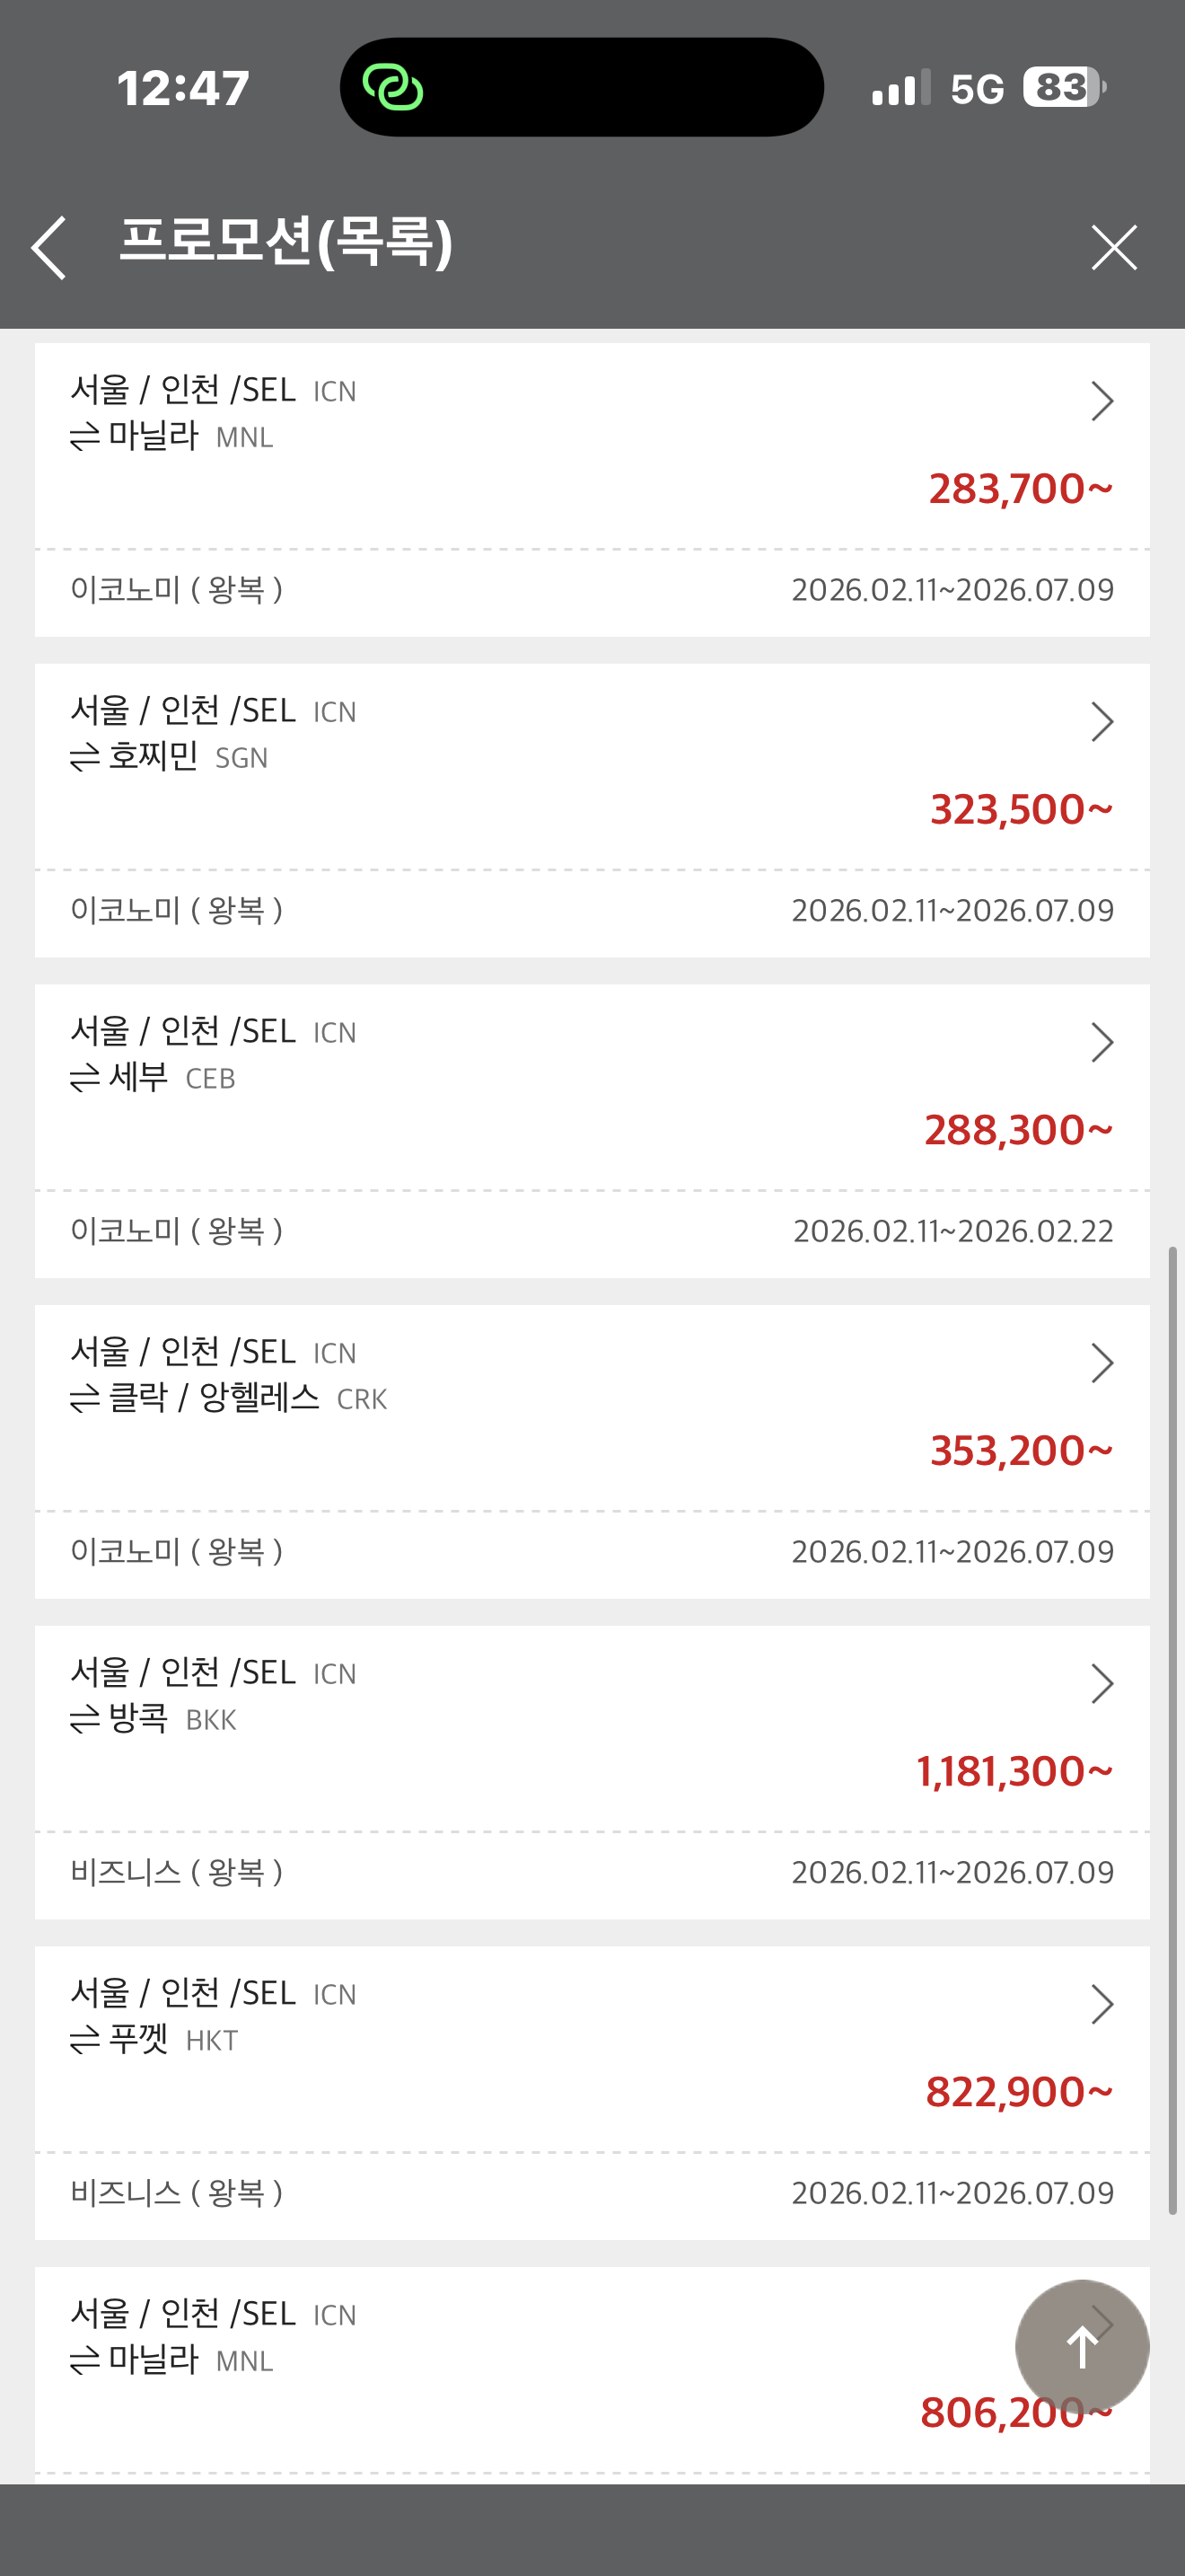1185x2576 pixels.
Task: Tap the Clark / Angeles CRK chevron arrow
Action: tap(1102, 1363)
